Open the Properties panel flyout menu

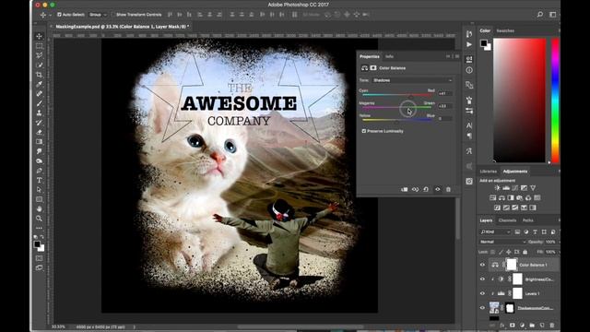457,56
